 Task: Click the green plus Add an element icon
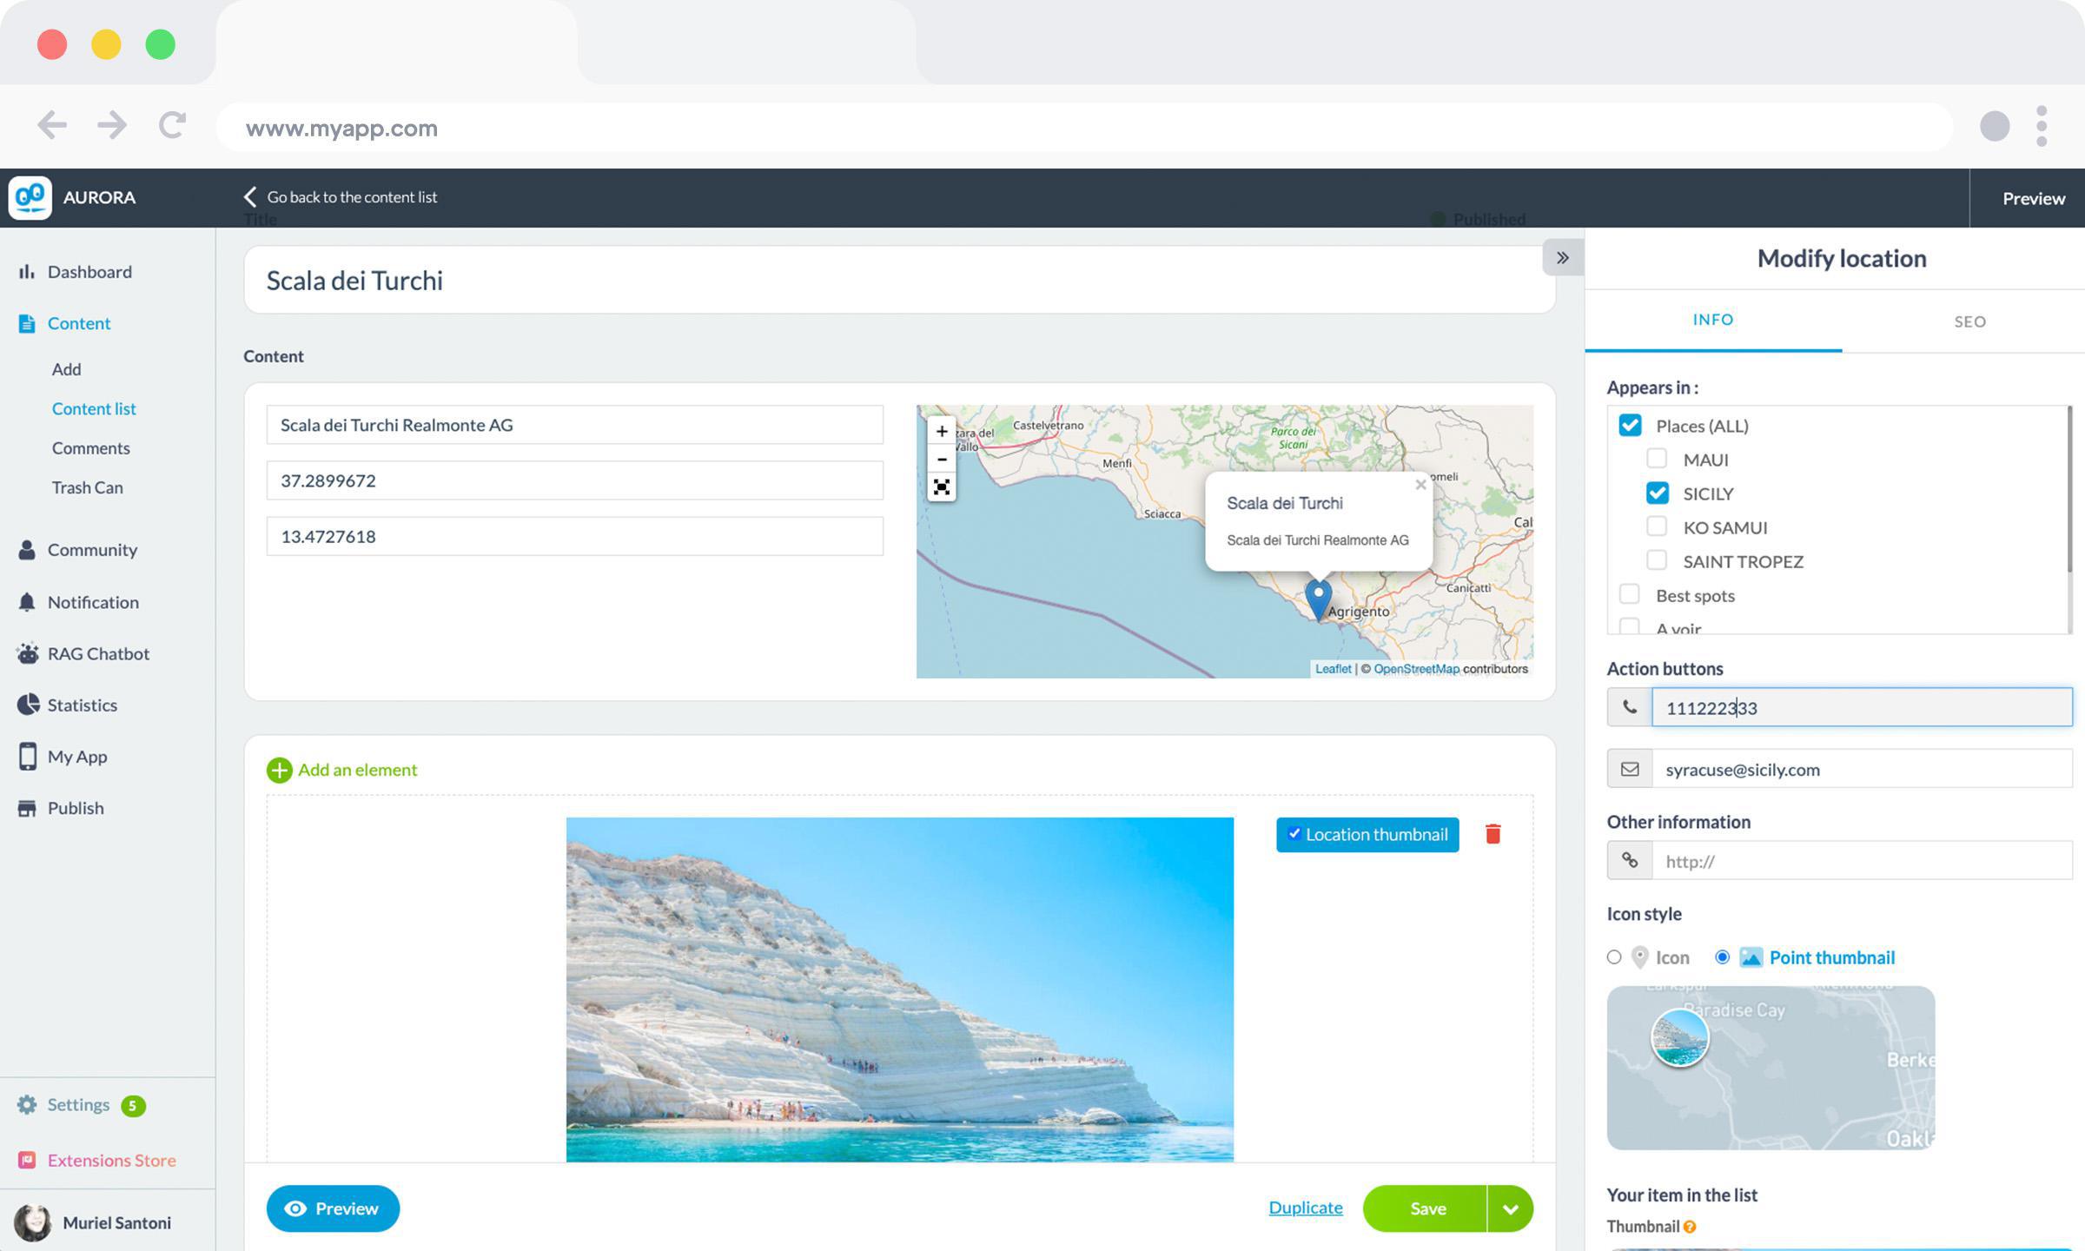coord(279,770)
